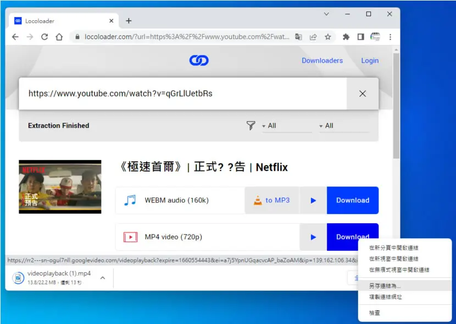The height and width of the screenshot is (324, 456).
Task: Open the Extensions puzzle icon
Action: (346, 37)
